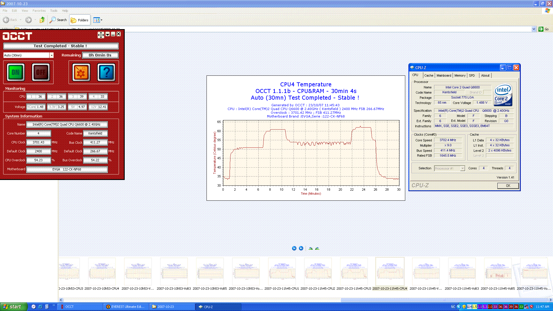Click the Remaining 0h 0min 0s field
Viewport: 553px width, 311px height.
click(x=100, y=55)
